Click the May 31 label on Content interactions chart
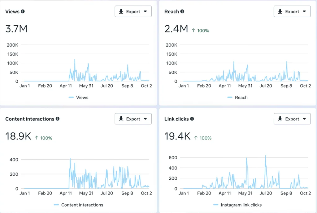 (86, 193)
